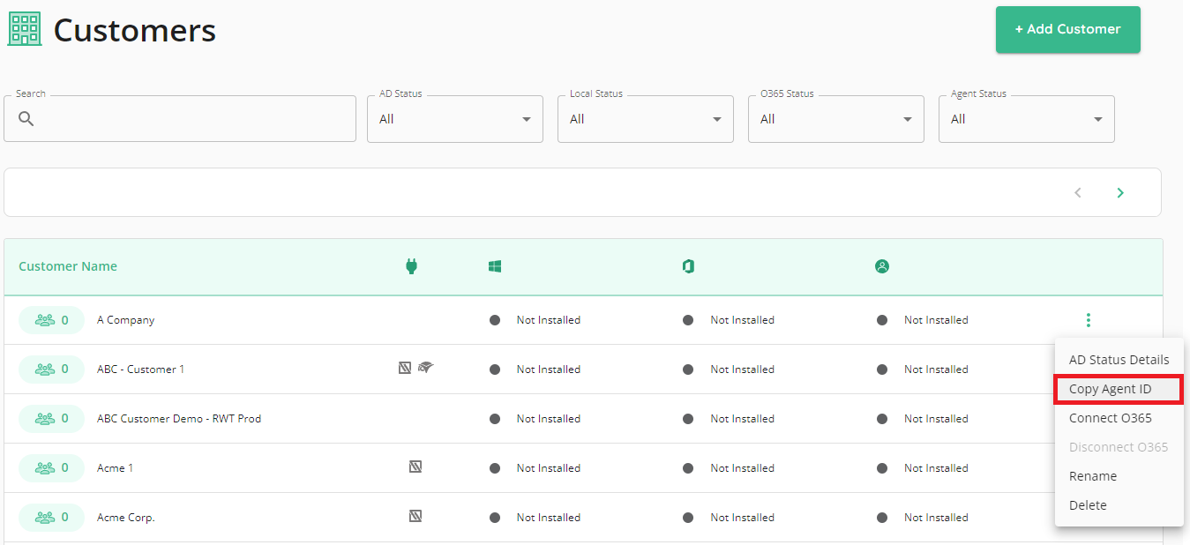Choose AD Status Details in the menu
The height and width of the screenshot is (545, 1190).
pos(1119,359)
